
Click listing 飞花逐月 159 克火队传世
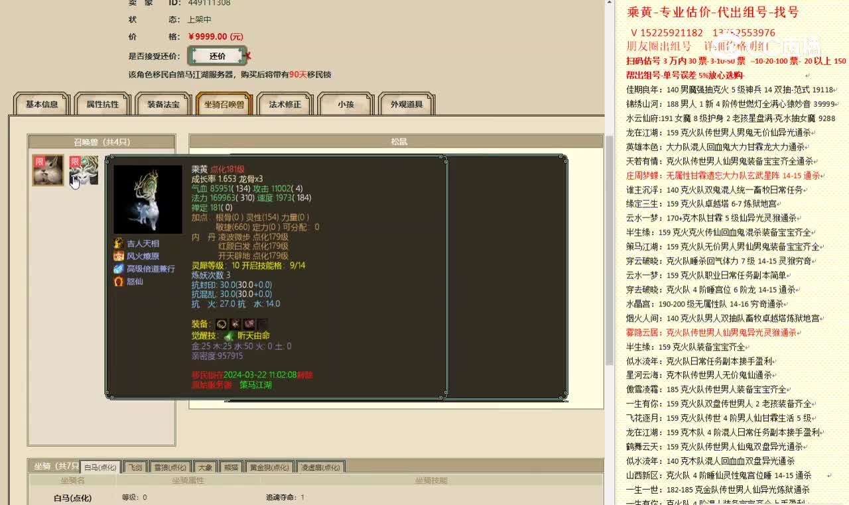pos(719,418)
